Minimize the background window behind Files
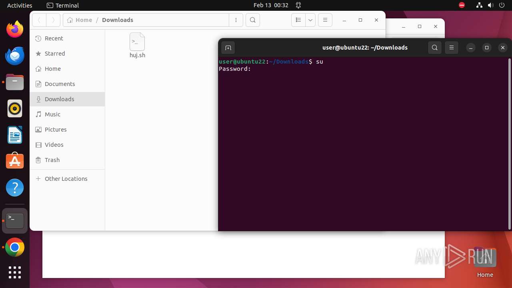 click(x=404, y=26)
